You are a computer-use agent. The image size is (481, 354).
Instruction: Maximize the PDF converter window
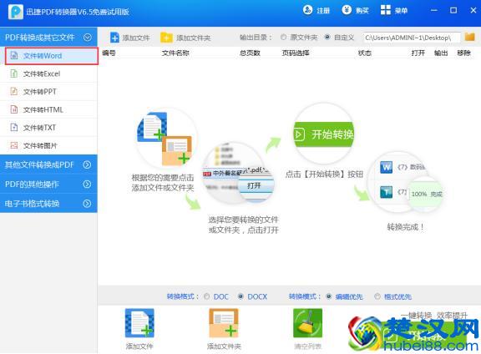(x=453, y=10)
